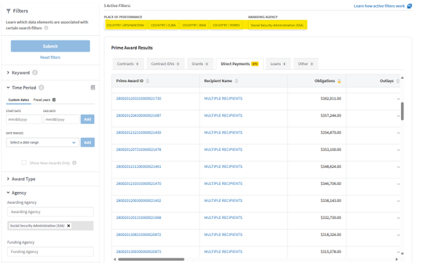428x263 pixels.
Task: Click Reset filters link
Action: click(50, 57)
